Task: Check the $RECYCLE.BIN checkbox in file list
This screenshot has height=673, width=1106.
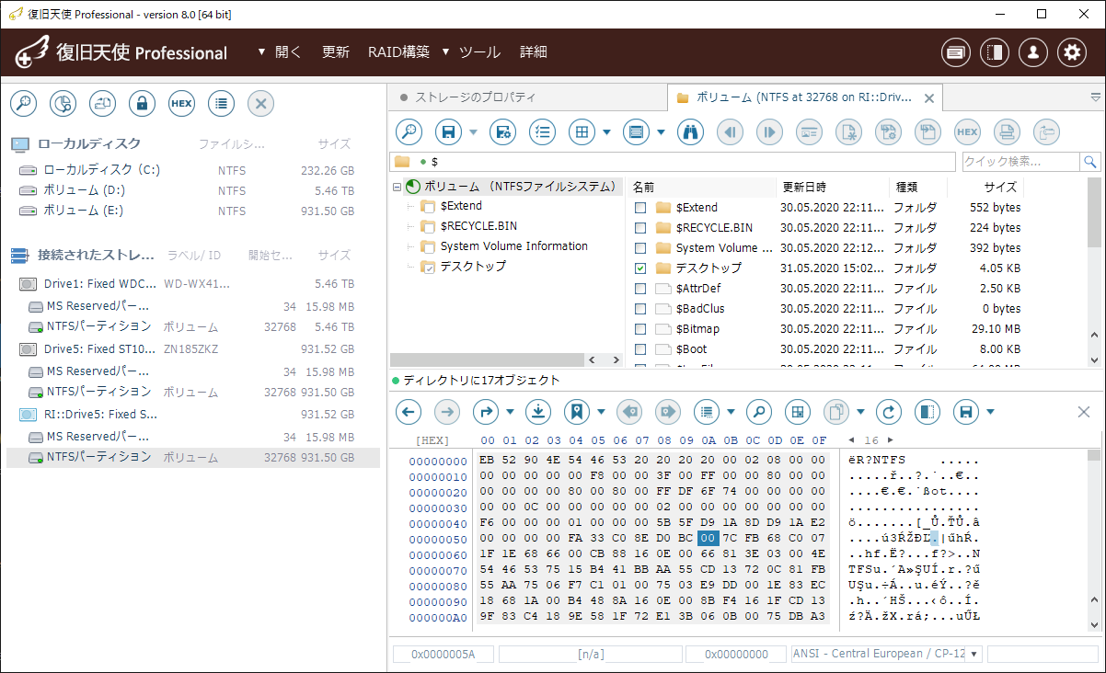Action: click(640, 228)
